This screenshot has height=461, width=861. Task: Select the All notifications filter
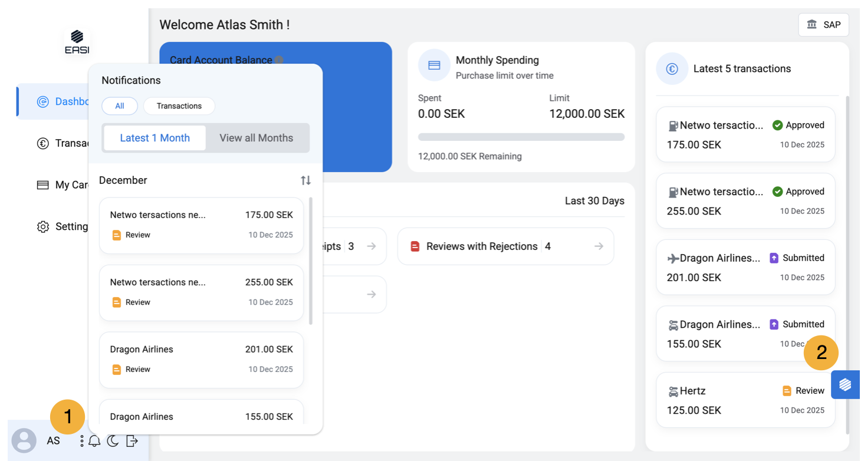pos(120,106)
